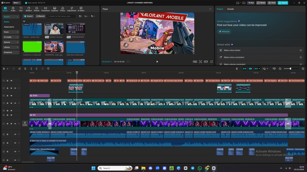Image resolution: width=307 pixels, height=172 pixels.
Task: Open the Menu dropdown in title bar
Action: (x=17, y=3)
